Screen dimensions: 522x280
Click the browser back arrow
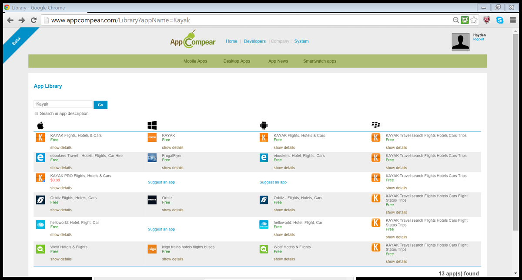coord(10,20)
